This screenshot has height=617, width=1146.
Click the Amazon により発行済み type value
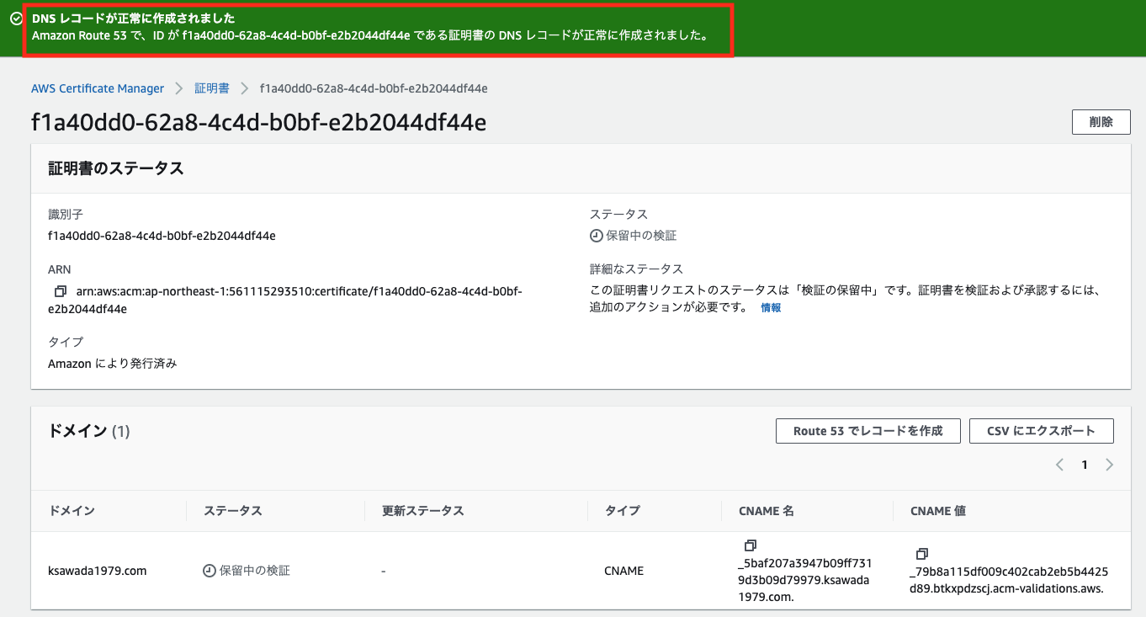pos(113,364)
